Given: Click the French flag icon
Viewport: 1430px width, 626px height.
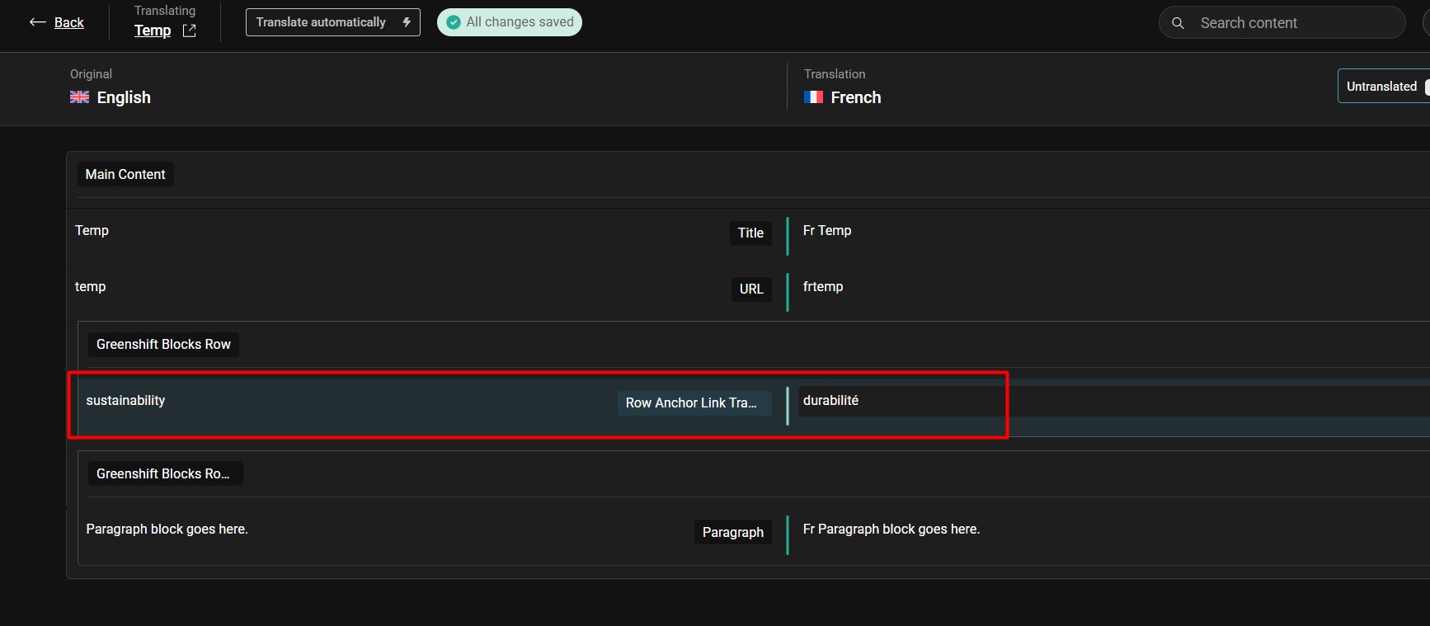Looking at the screenshot, I should click(x=813, y=97).
